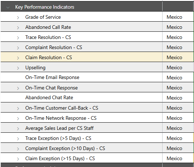
Task: Expand the Abandoned Call Rate row
Action: pyautogui.click(x=18, y=28)
